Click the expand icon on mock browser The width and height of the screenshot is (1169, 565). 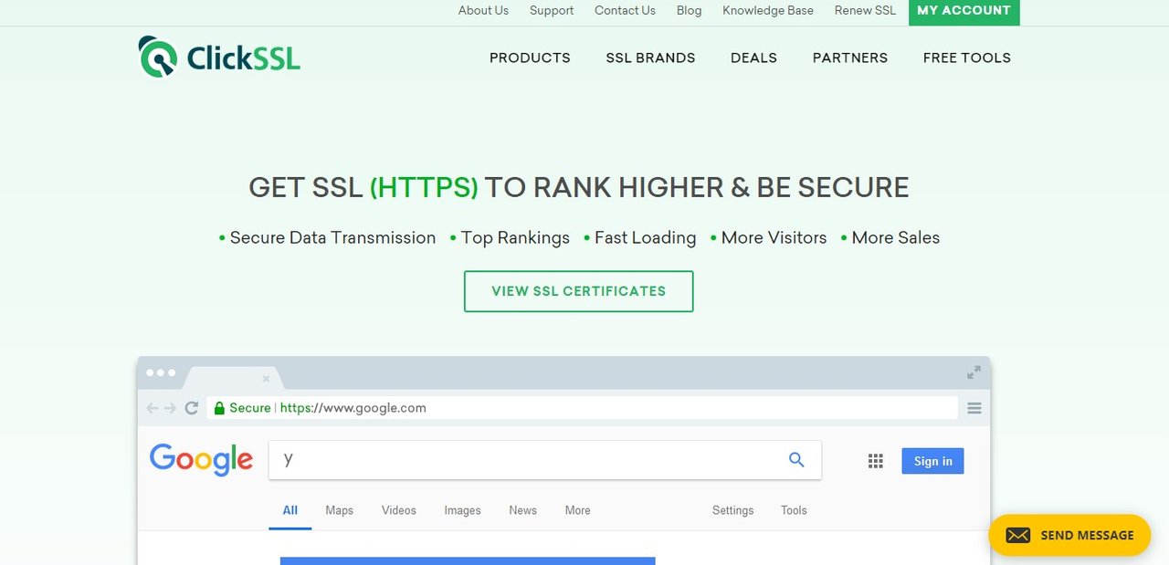[974, 372]
